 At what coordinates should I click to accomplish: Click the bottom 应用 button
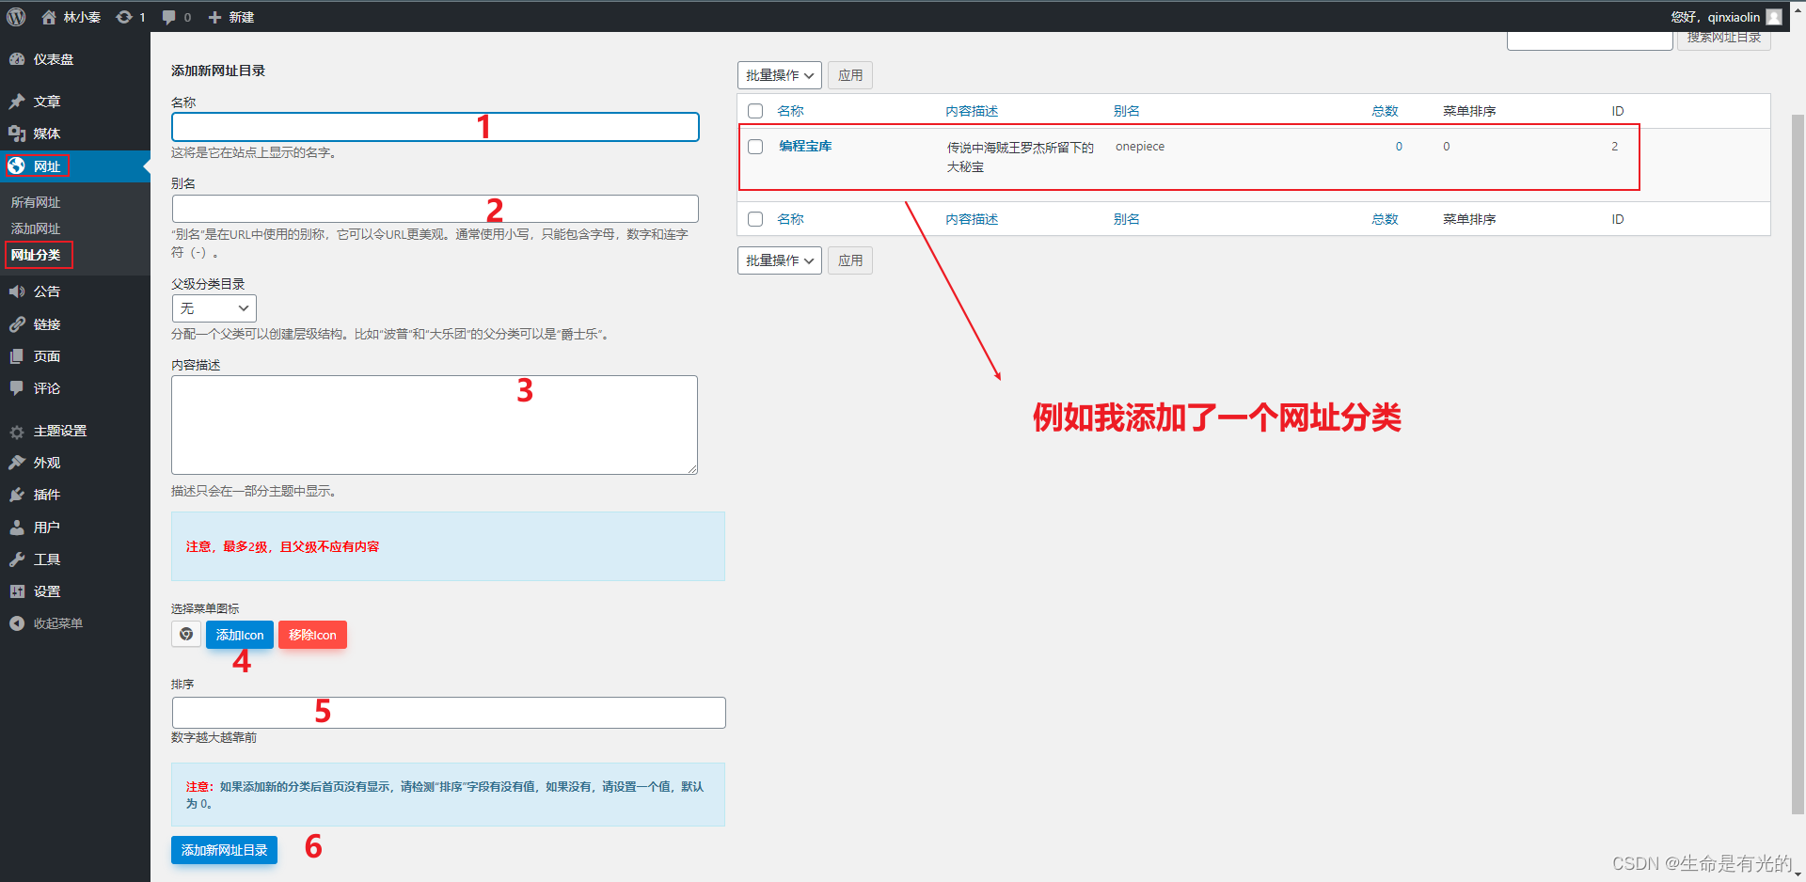[850, 260]
